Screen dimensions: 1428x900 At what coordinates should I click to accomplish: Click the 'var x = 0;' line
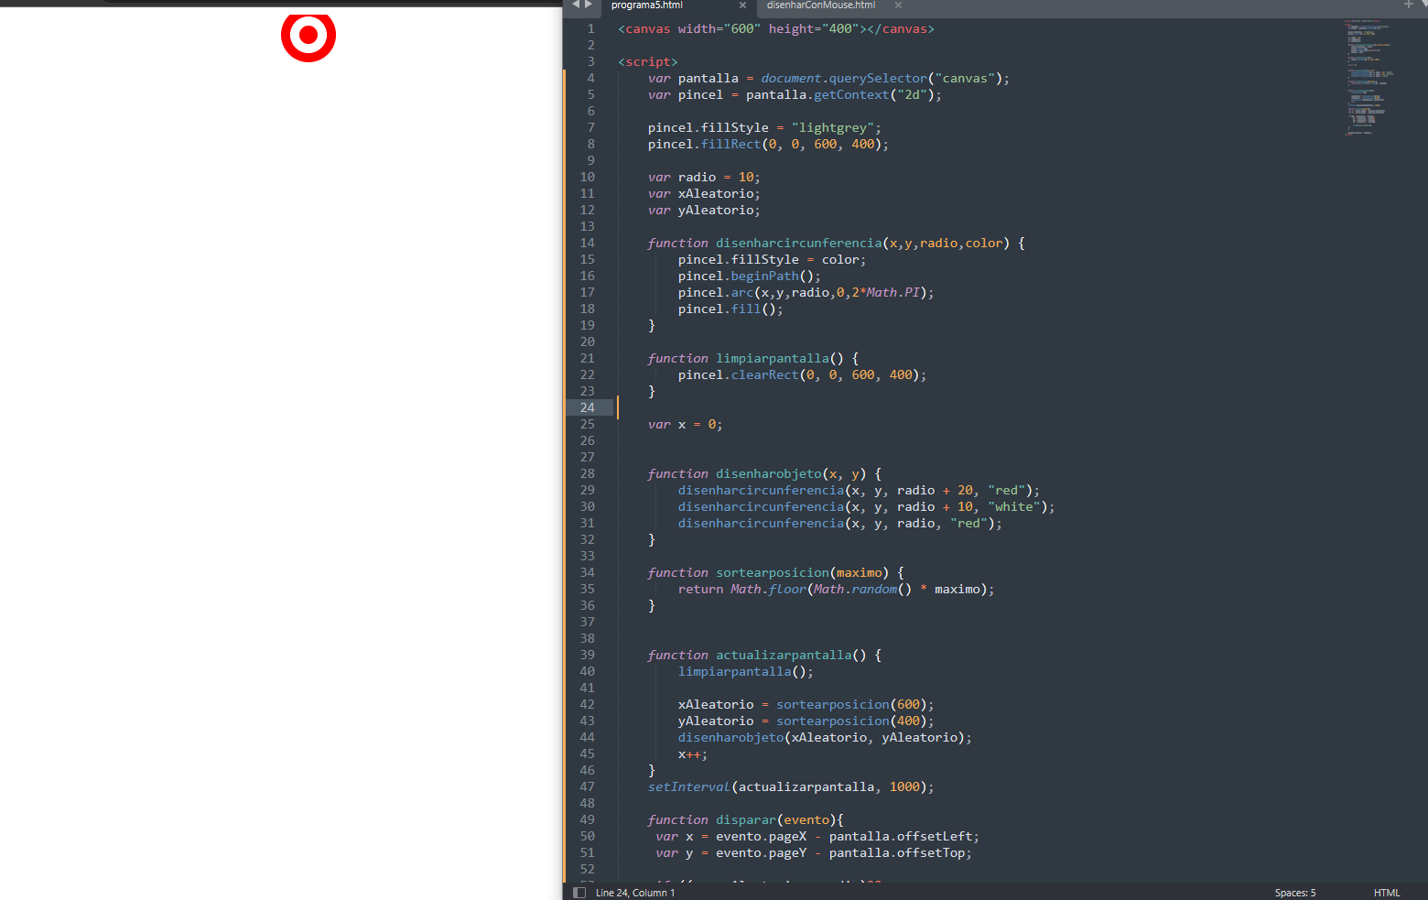685,424
